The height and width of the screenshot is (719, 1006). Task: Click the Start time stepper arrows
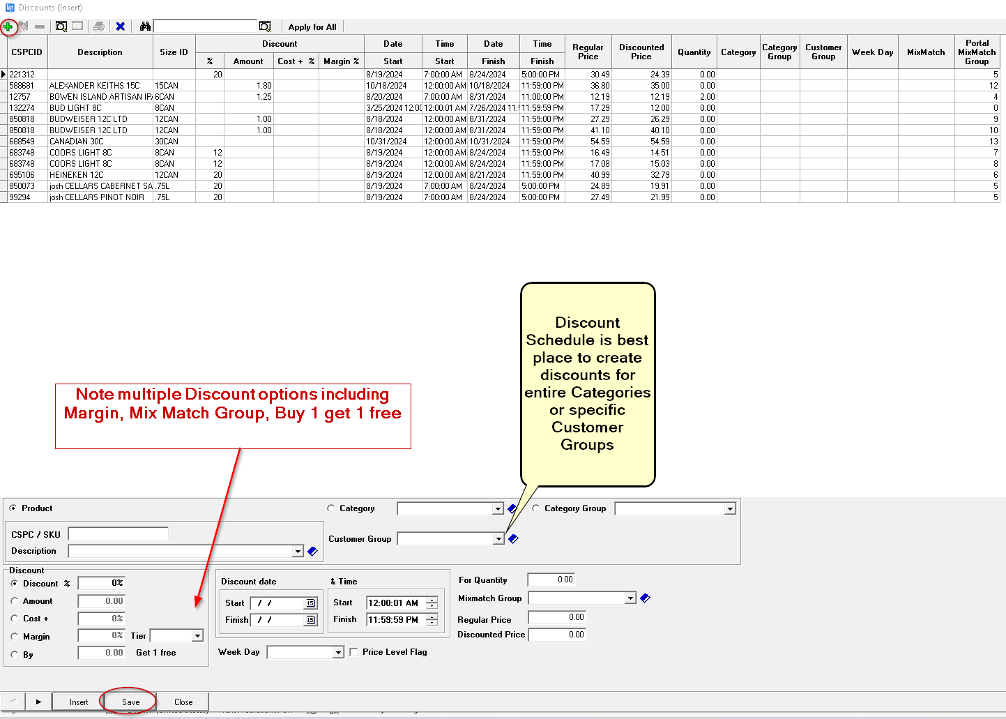[x=432, y=603]
